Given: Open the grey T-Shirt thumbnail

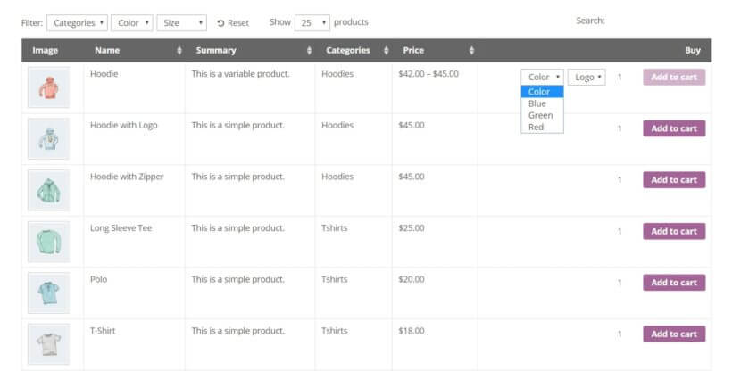Looking at the screenshot, I should 48,344.
